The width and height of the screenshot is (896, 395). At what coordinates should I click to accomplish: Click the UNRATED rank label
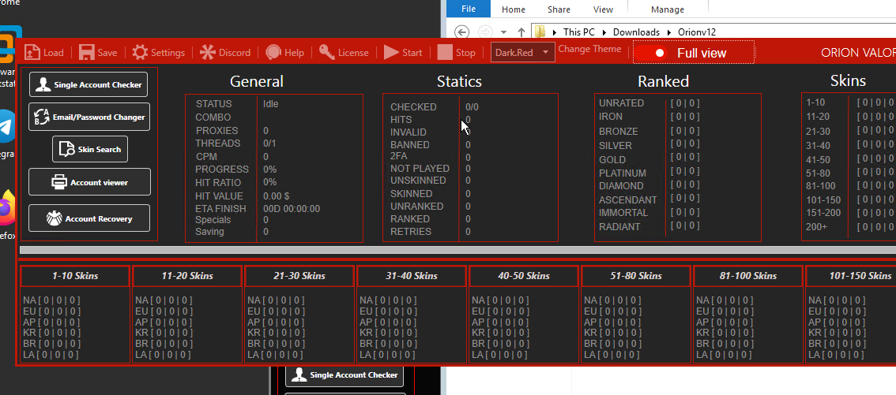(621, 103)
